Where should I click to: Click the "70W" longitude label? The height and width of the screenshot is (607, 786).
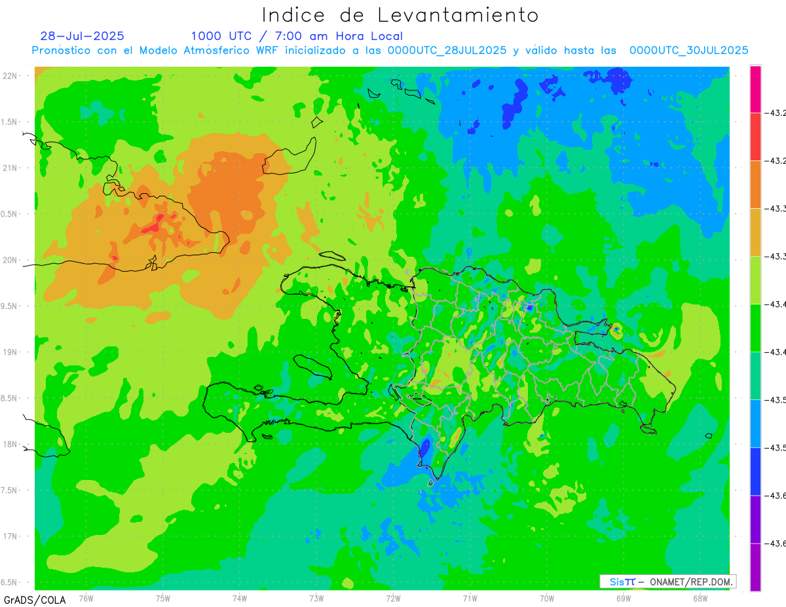pyautogui.click(x=546, y=598)
